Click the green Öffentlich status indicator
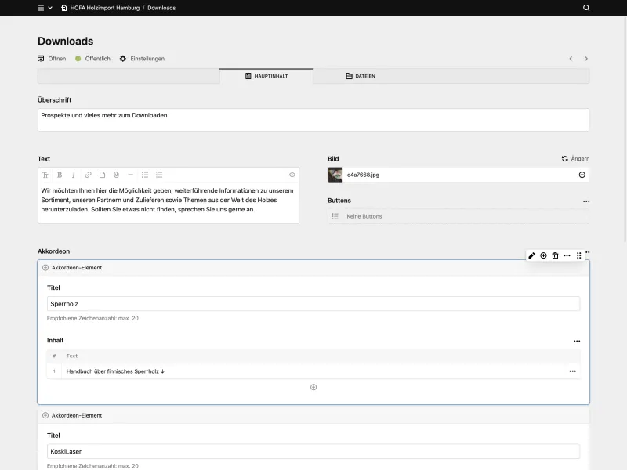Viewport: 627px width, 470px height. [77, 58]
